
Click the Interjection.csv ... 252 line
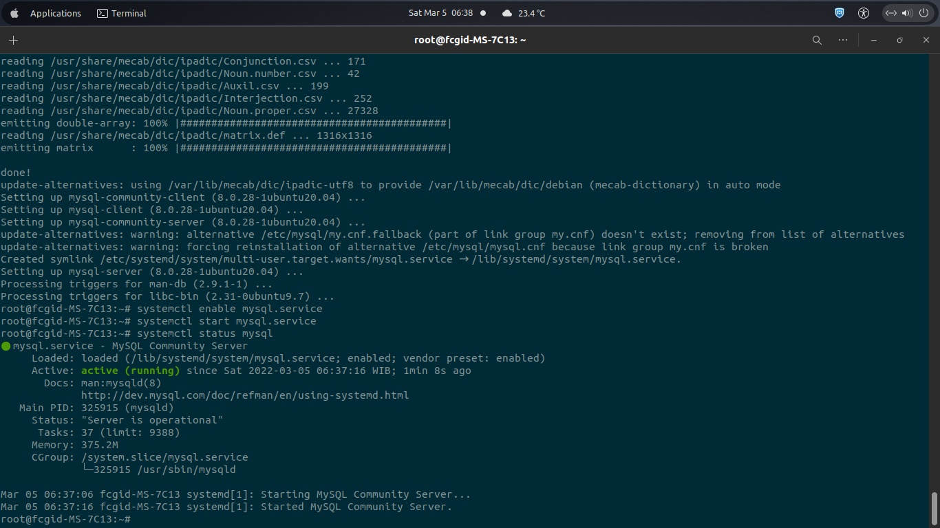coord(186,98)
